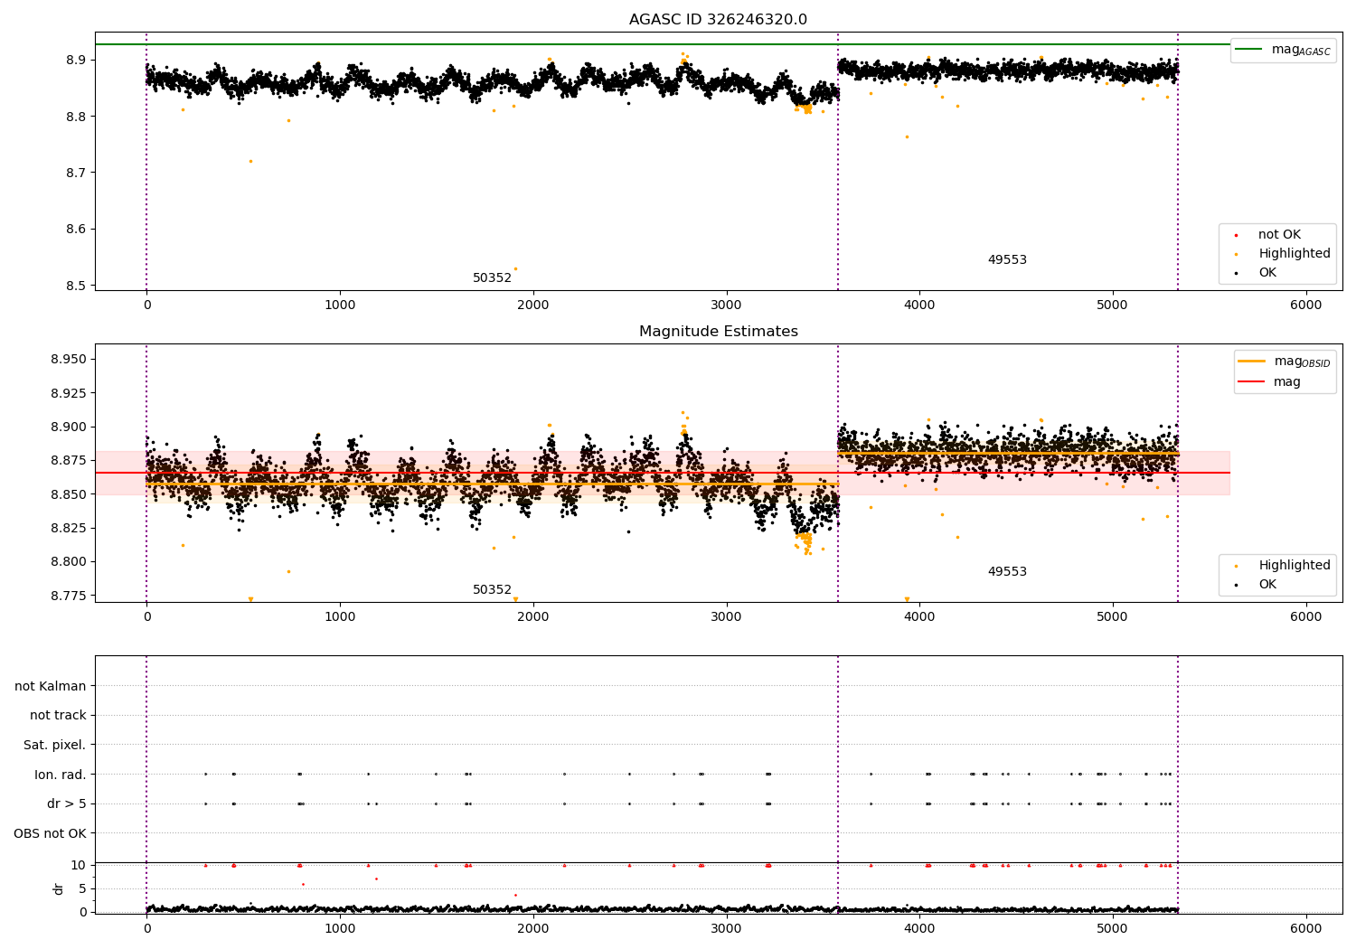Viewport: 1356px width, 949px height.
Task: Click the Magnitude Estimates subplot title
Action: [718, 332]
